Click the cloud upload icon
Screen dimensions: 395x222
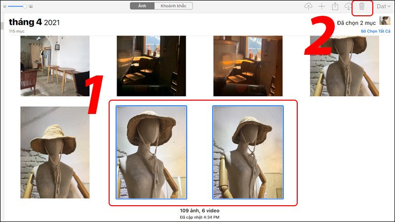point(309,6)
